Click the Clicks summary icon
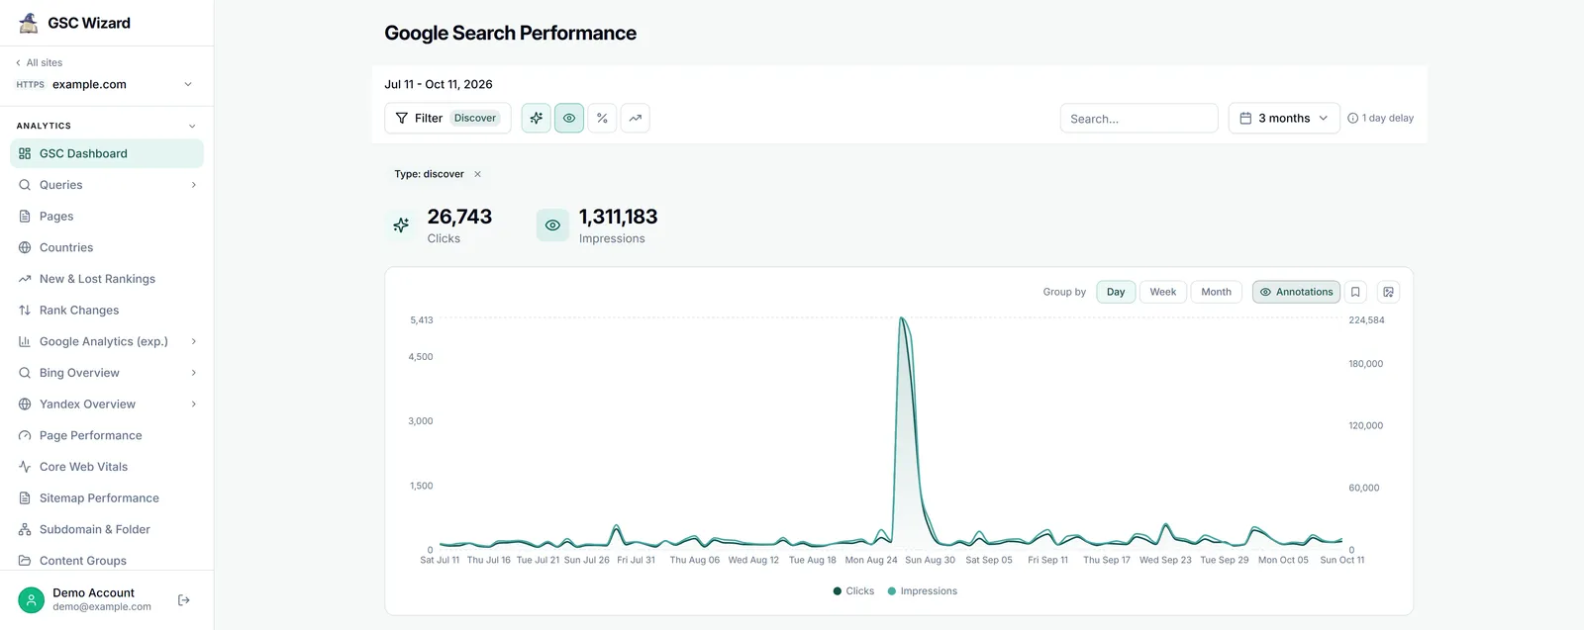This screenshot has width=1584, height=630. 401,225
